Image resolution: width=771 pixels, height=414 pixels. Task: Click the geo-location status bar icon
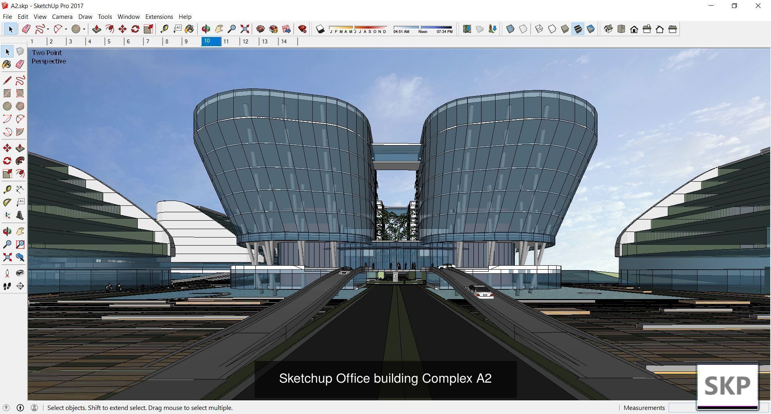6,408
